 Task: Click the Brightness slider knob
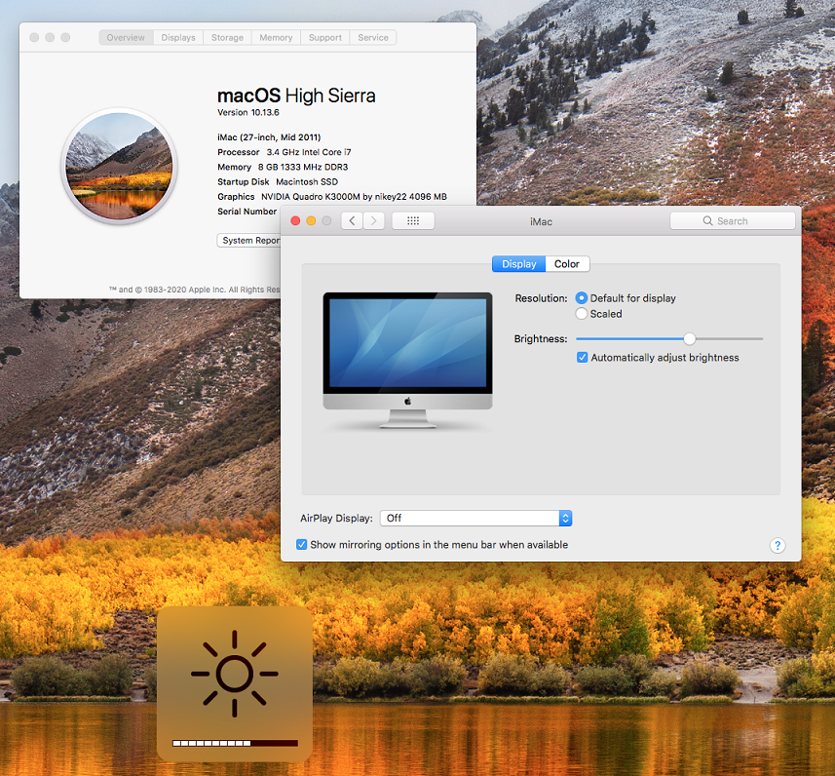coord(689,338)
